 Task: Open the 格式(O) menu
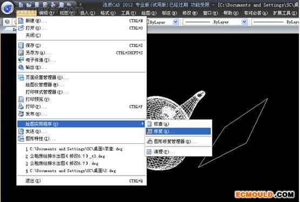(108, 13)
